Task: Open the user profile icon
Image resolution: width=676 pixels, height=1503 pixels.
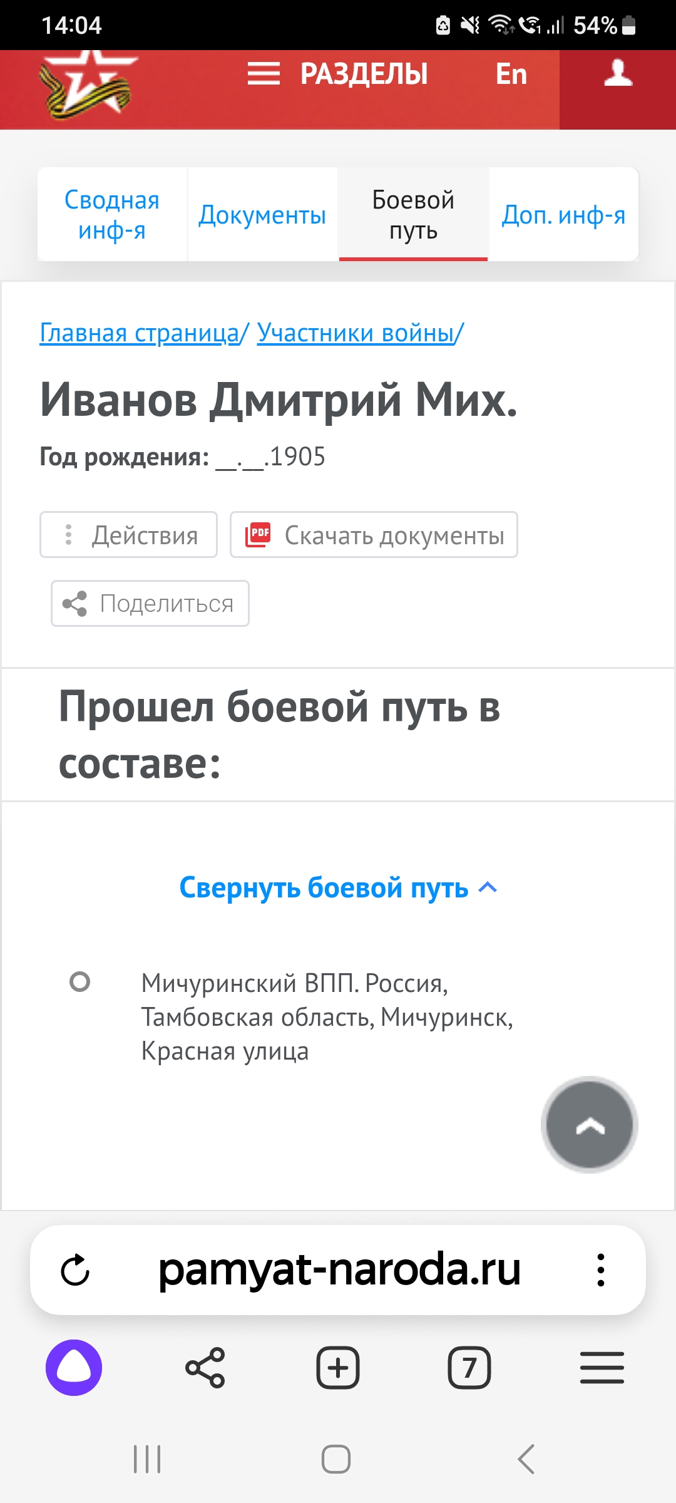Action: click(618, 74)
